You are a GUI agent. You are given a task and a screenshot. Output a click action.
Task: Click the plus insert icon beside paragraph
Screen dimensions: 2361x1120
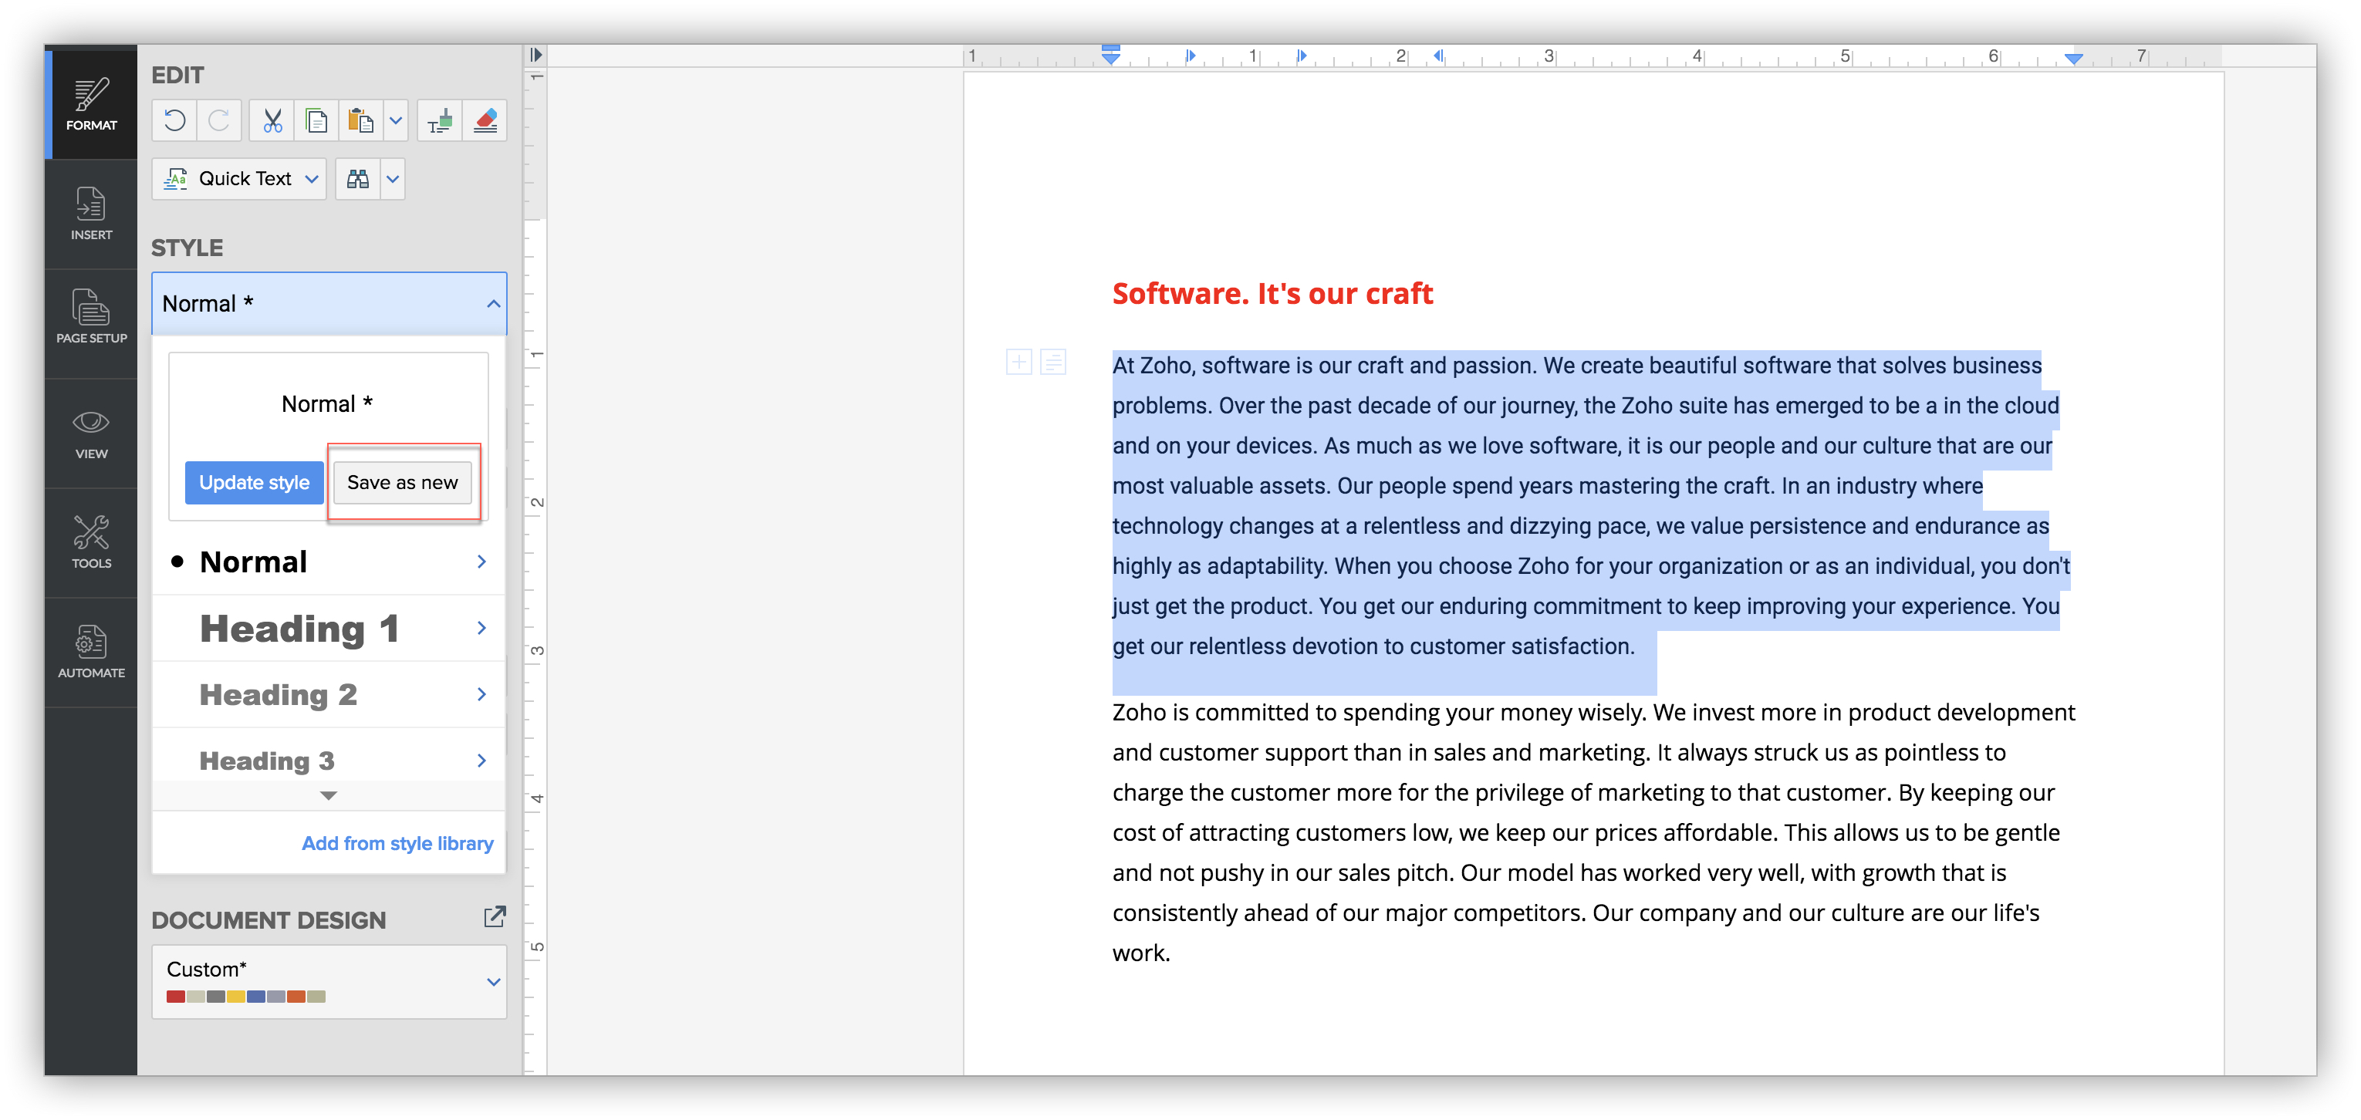[1018, 362]
